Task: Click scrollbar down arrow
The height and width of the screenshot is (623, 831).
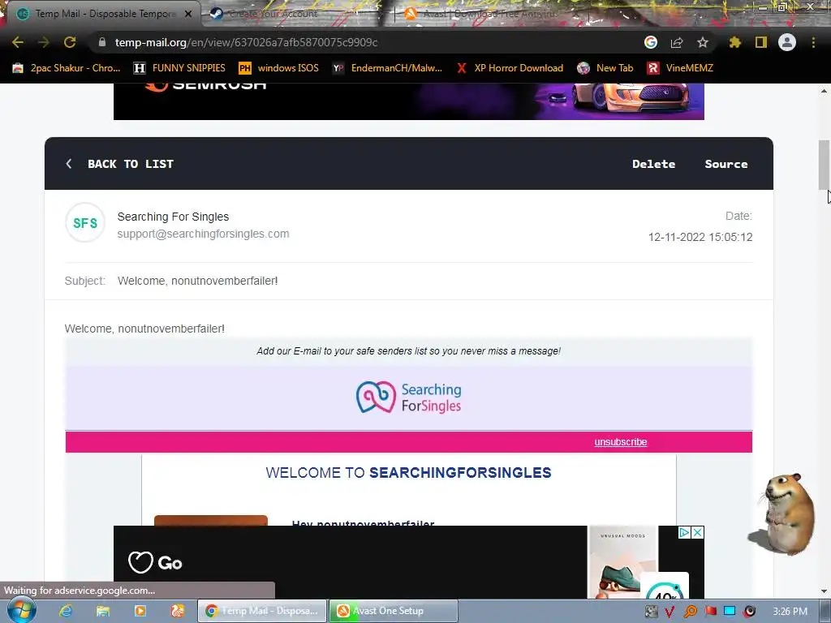Action: 824,591
